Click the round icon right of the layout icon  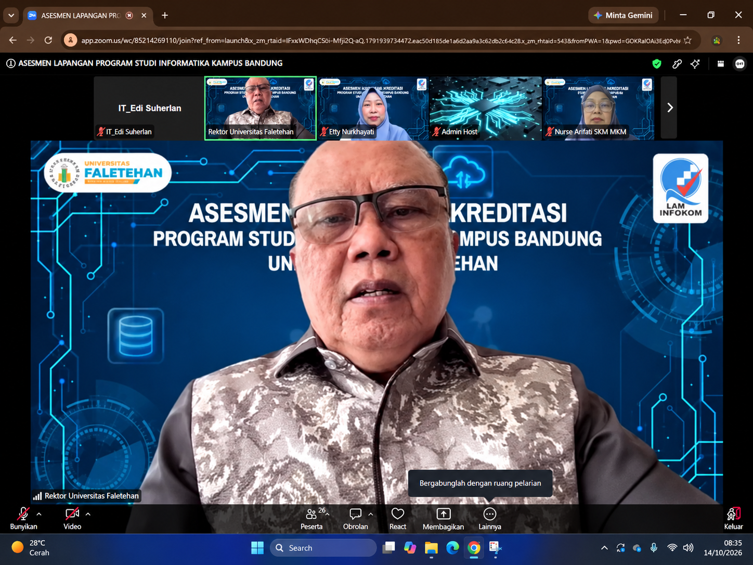pyautogui.click(x=739, y=63)
